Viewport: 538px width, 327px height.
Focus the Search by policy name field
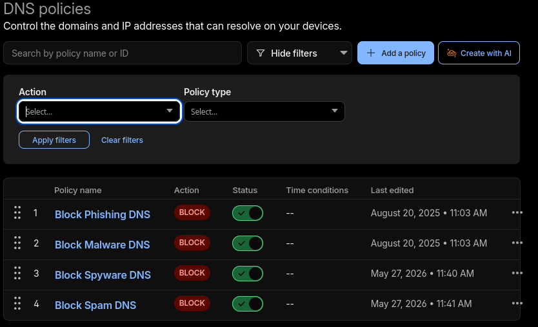point(123,53)
